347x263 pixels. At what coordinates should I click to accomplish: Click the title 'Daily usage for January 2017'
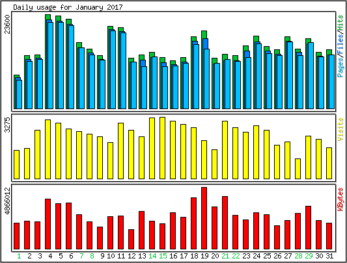(x=68, y=7)
